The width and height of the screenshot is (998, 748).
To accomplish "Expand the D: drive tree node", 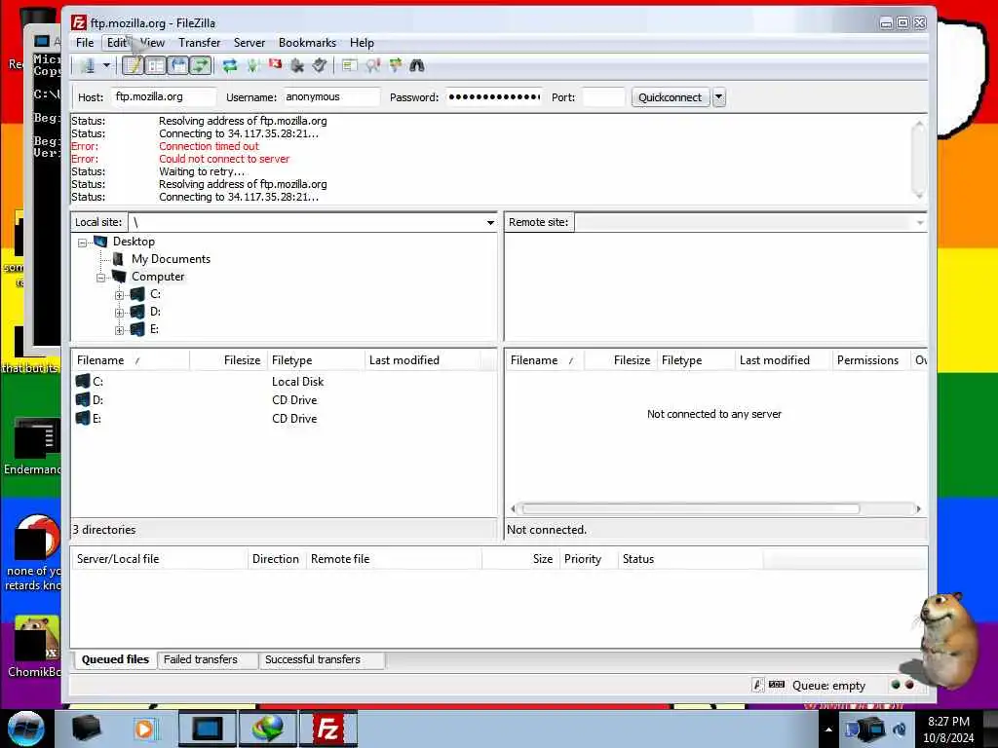I will pos(119,313).
